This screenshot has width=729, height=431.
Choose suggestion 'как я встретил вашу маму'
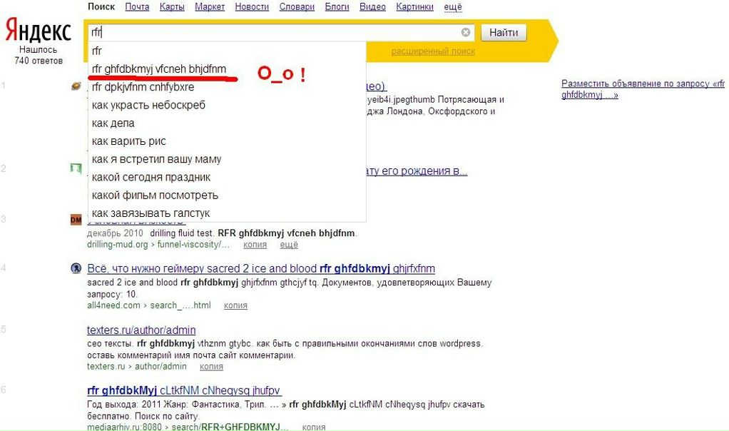point(157,159)
